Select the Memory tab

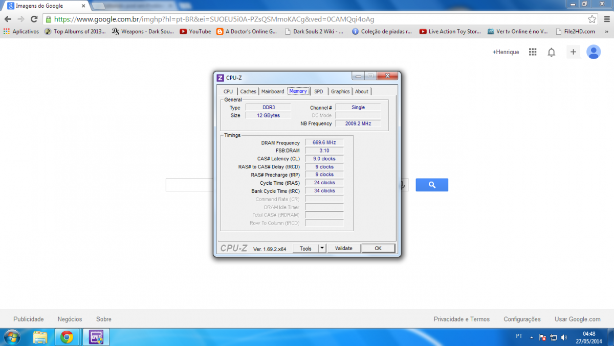[298, 91]
